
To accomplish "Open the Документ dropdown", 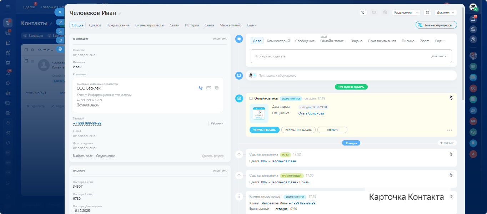I will (x=446, y=12).
